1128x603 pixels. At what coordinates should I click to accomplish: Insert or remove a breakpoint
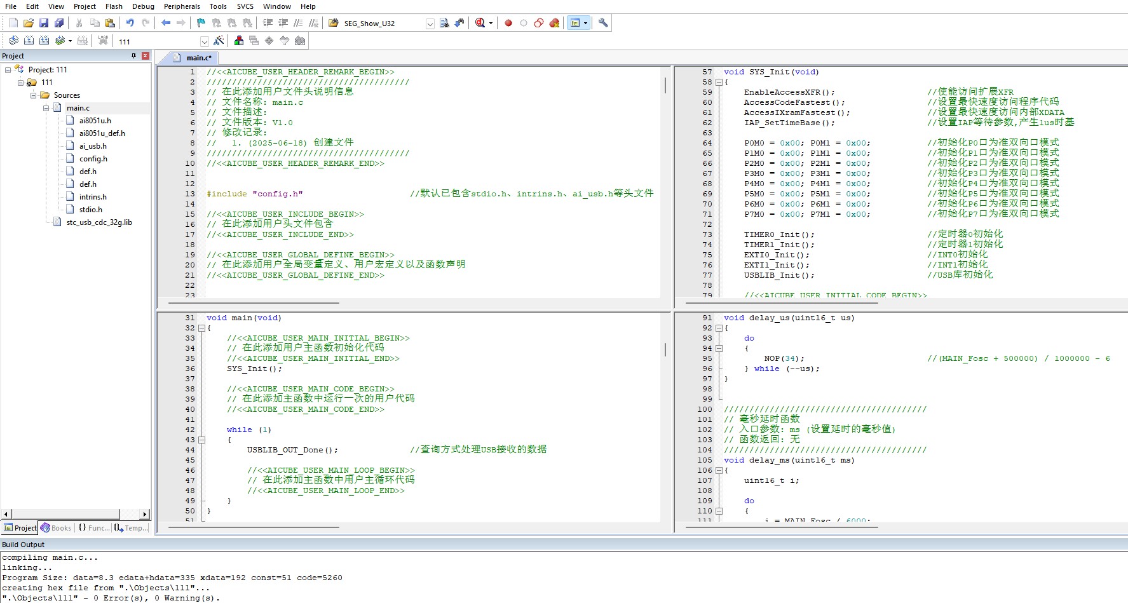click(508, 23)
